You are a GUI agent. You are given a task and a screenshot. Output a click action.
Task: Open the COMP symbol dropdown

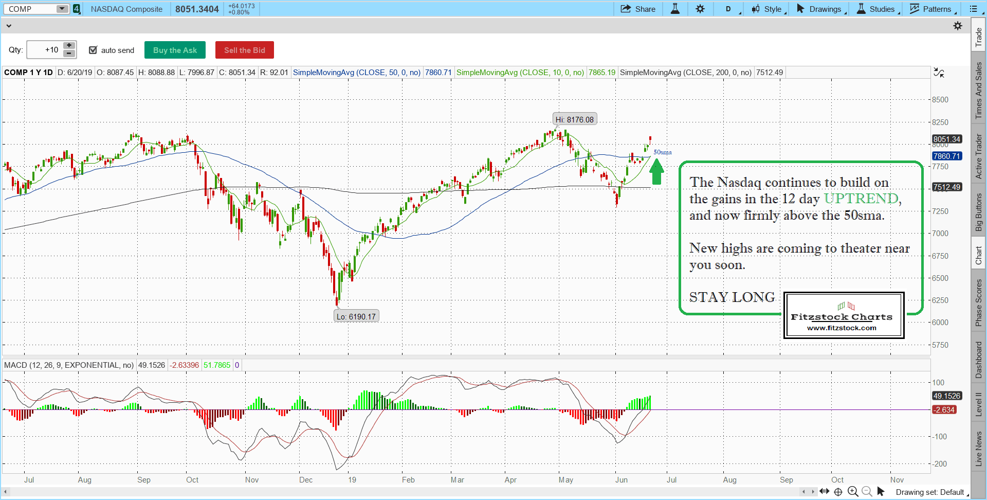point(62,9)
